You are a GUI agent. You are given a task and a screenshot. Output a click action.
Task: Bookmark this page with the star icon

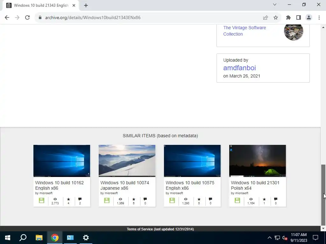[x=276, y=18]
